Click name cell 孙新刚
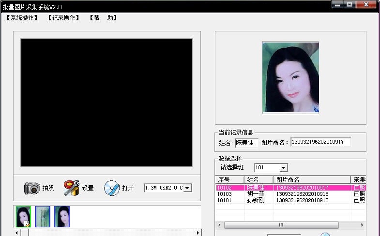Viewport: 380px width, 236px height. click(x=256, y=200)
